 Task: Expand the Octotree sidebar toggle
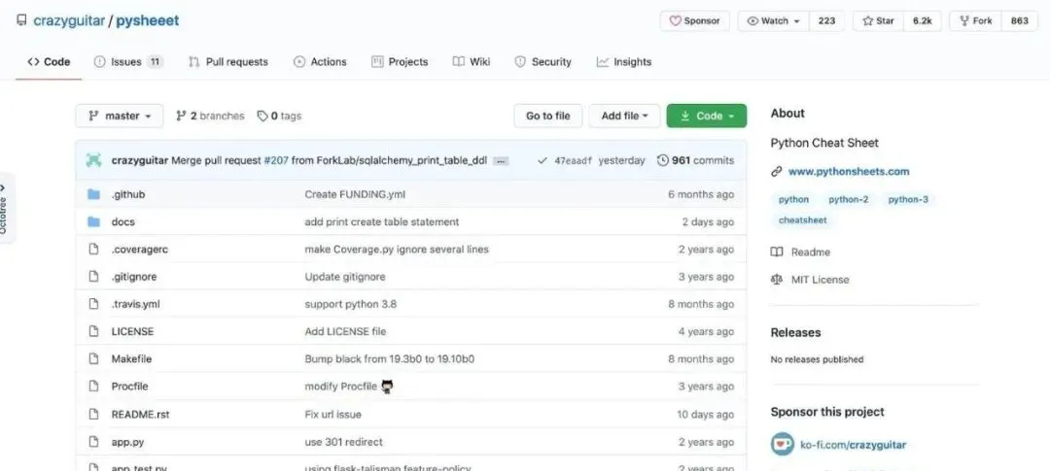(6, 208)
